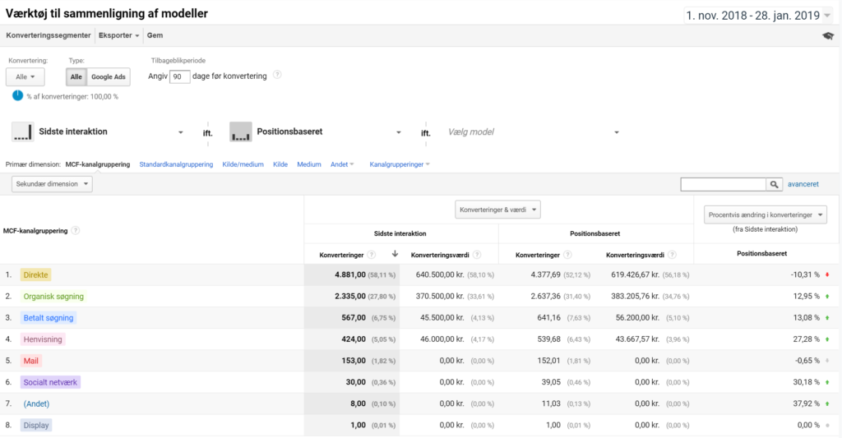This screenshot has height=438, width=842.
Task: Click the red down arrow for Direkte change
Action: pyautogui.click(x=827, y=274)
